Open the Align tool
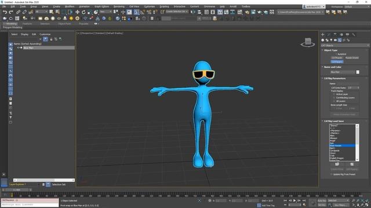This screenshot has width=371, height=208. click(x=199, y=12)
